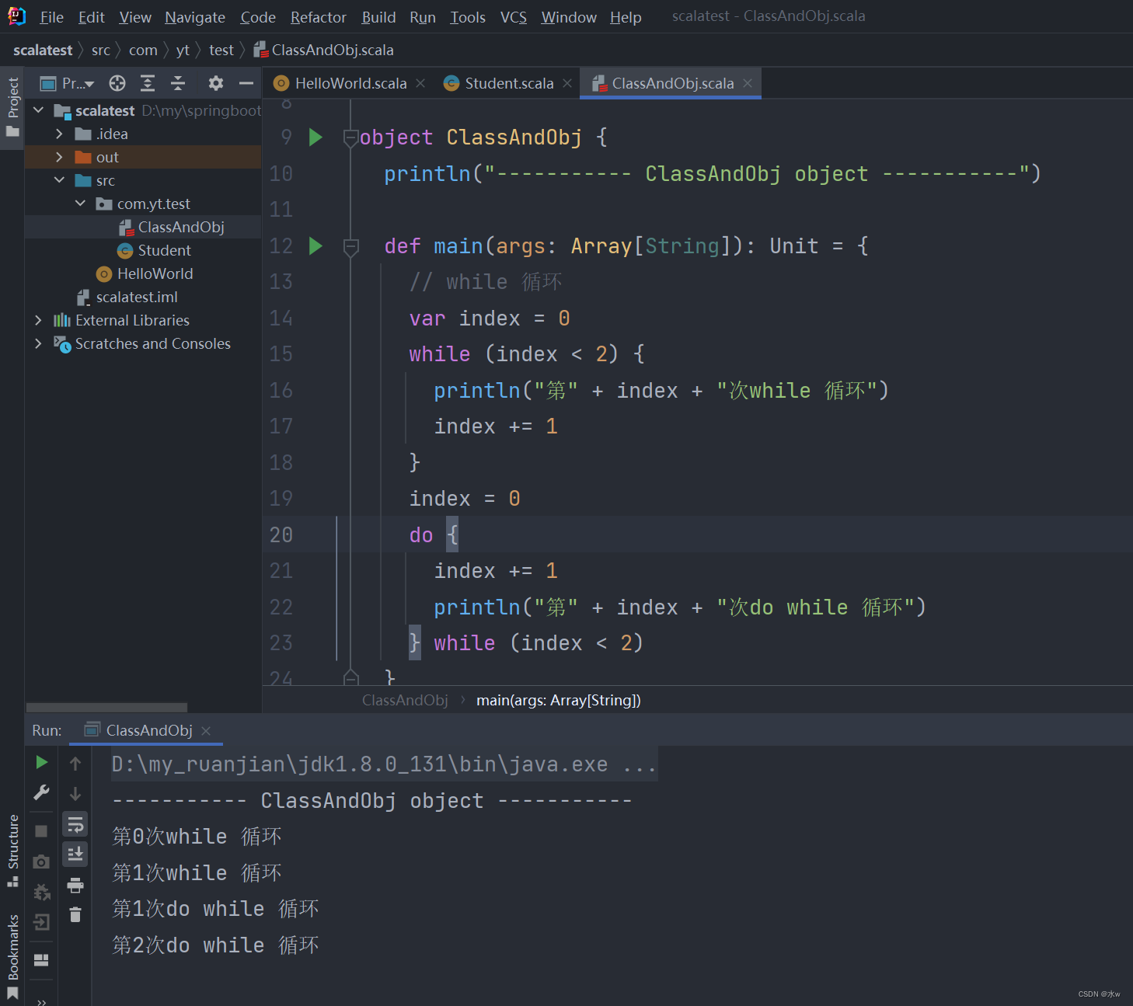Click the Expand All icon in Project panel

[x=148, y=83]
